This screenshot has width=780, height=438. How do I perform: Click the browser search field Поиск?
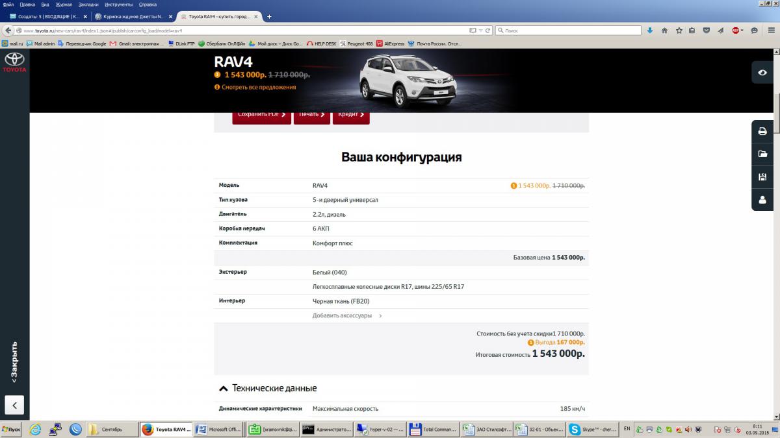[x=567, y=30]
